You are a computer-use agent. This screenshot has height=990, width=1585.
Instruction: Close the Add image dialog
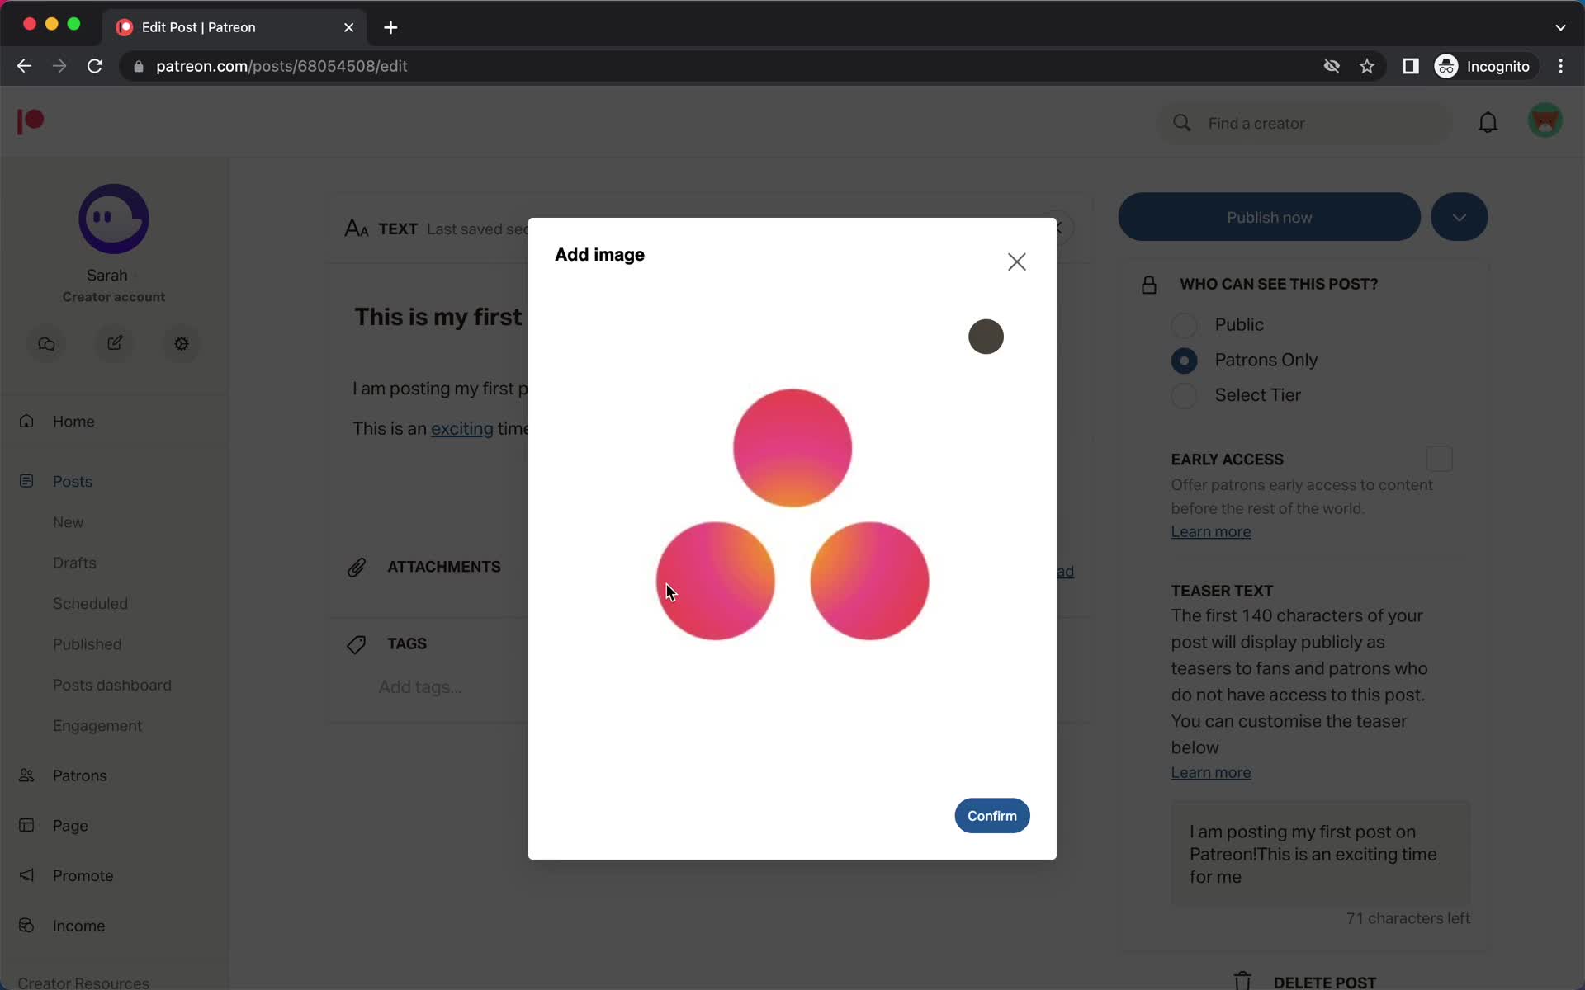pyautogui.click(x=1015, y=262)
